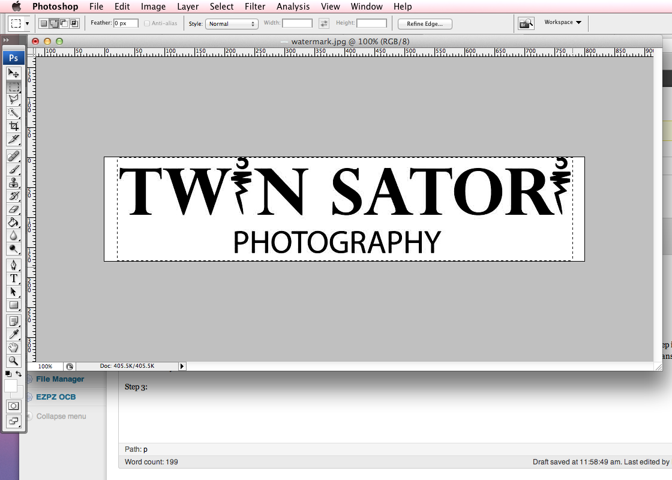Screen dimensions: 672x480
Task: Select the Spot Healing Brush tool
Action: click(14, 157)
